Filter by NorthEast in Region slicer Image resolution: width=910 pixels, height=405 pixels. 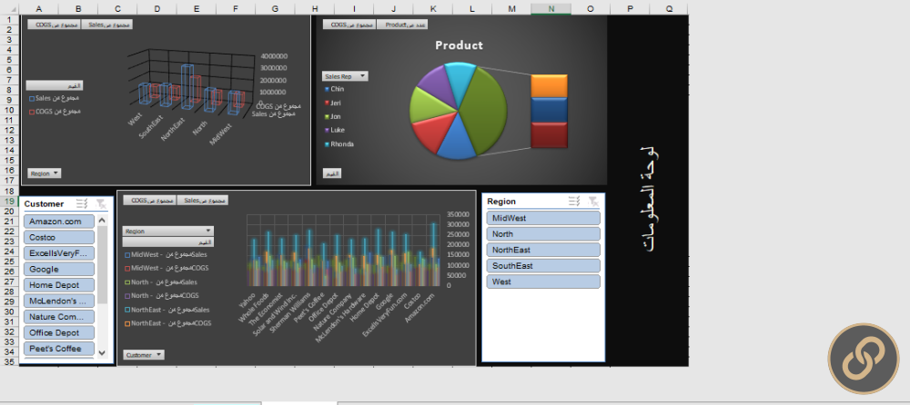(543, 250)
